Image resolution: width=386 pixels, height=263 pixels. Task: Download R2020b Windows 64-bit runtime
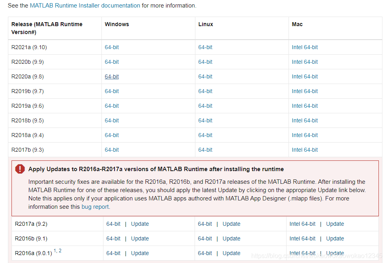112,62
